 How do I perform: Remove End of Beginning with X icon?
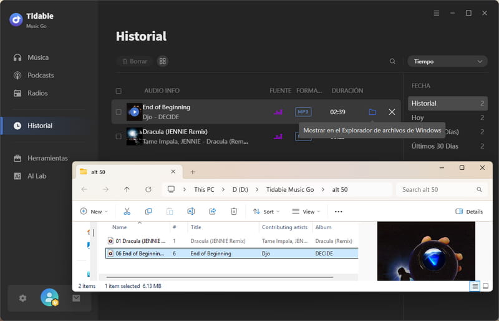point(392,112)
